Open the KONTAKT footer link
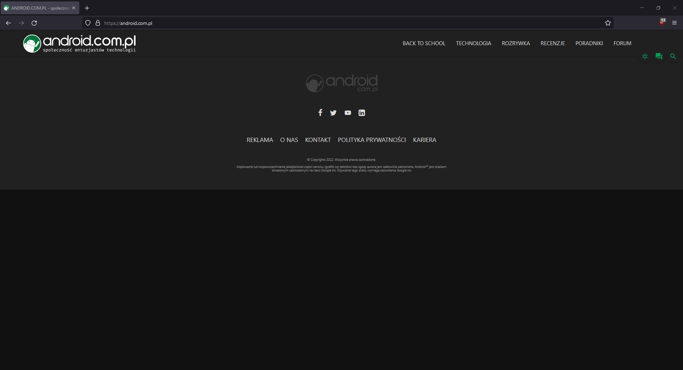Viewport: 683px width, 370px height. (x=318, y=140)
